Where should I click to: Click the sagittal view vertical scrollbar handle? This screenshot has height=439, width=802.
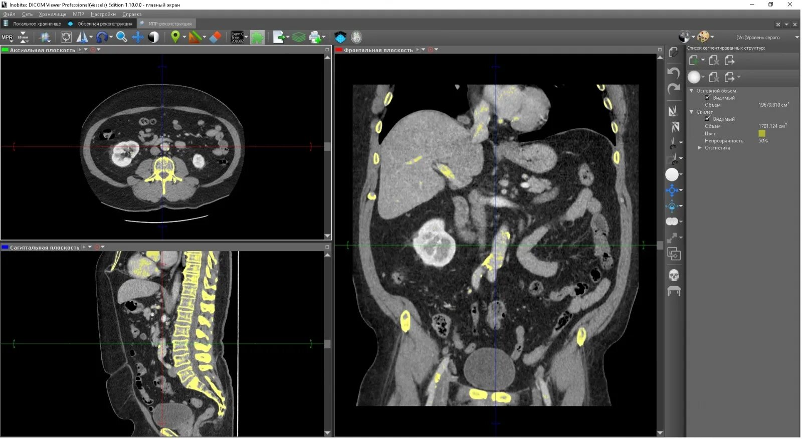tap(327, 344)
